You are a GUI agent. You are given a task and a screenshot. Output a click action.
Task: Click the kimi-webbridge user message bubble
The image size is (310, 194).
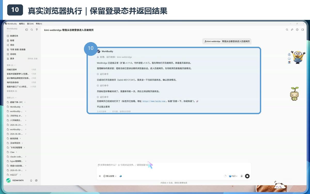tap(227, 41)
